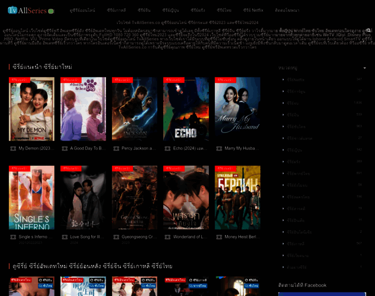Open the Love Song for Illusion poster

pyautogui.click(x=83, y=197)
